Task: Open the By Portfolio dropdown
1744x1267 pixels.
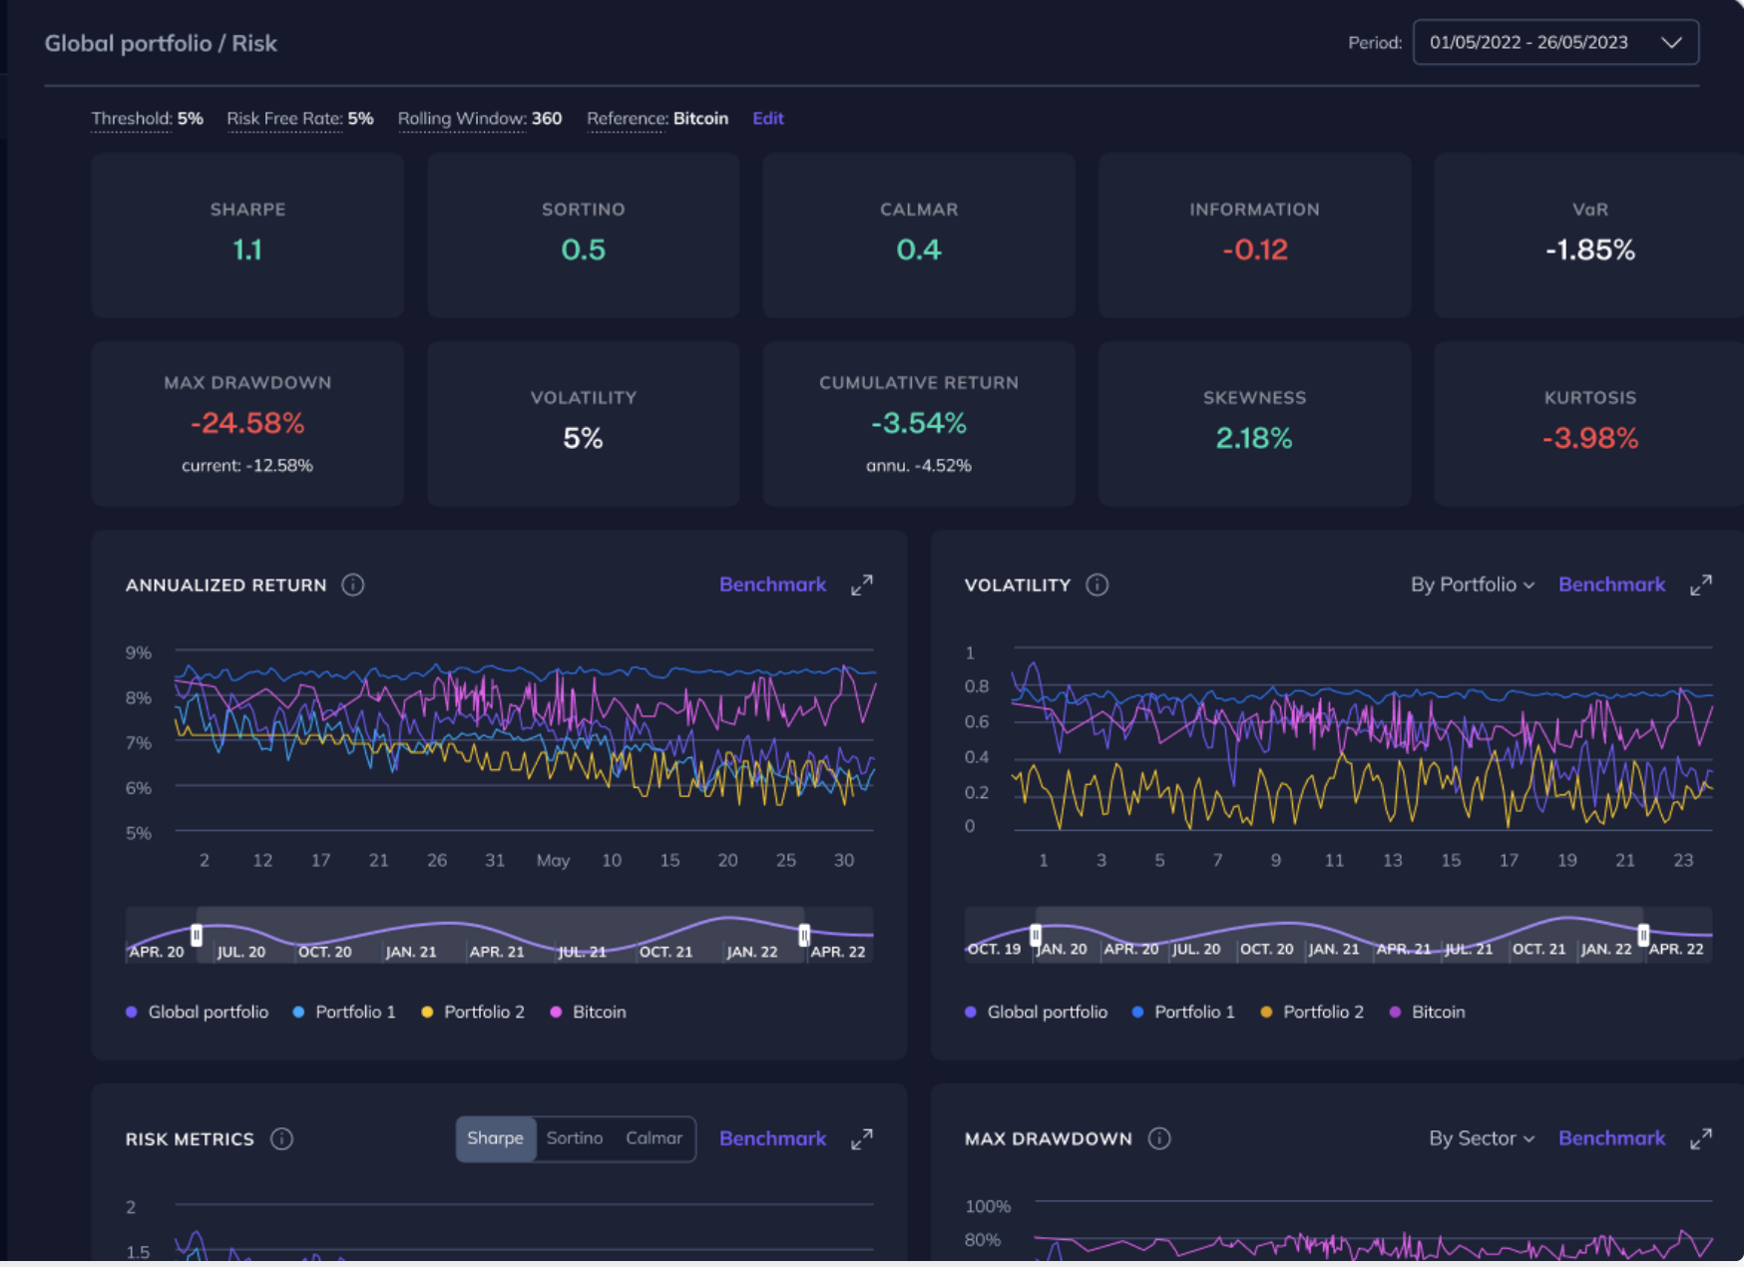Action: tap(1474, 586)
